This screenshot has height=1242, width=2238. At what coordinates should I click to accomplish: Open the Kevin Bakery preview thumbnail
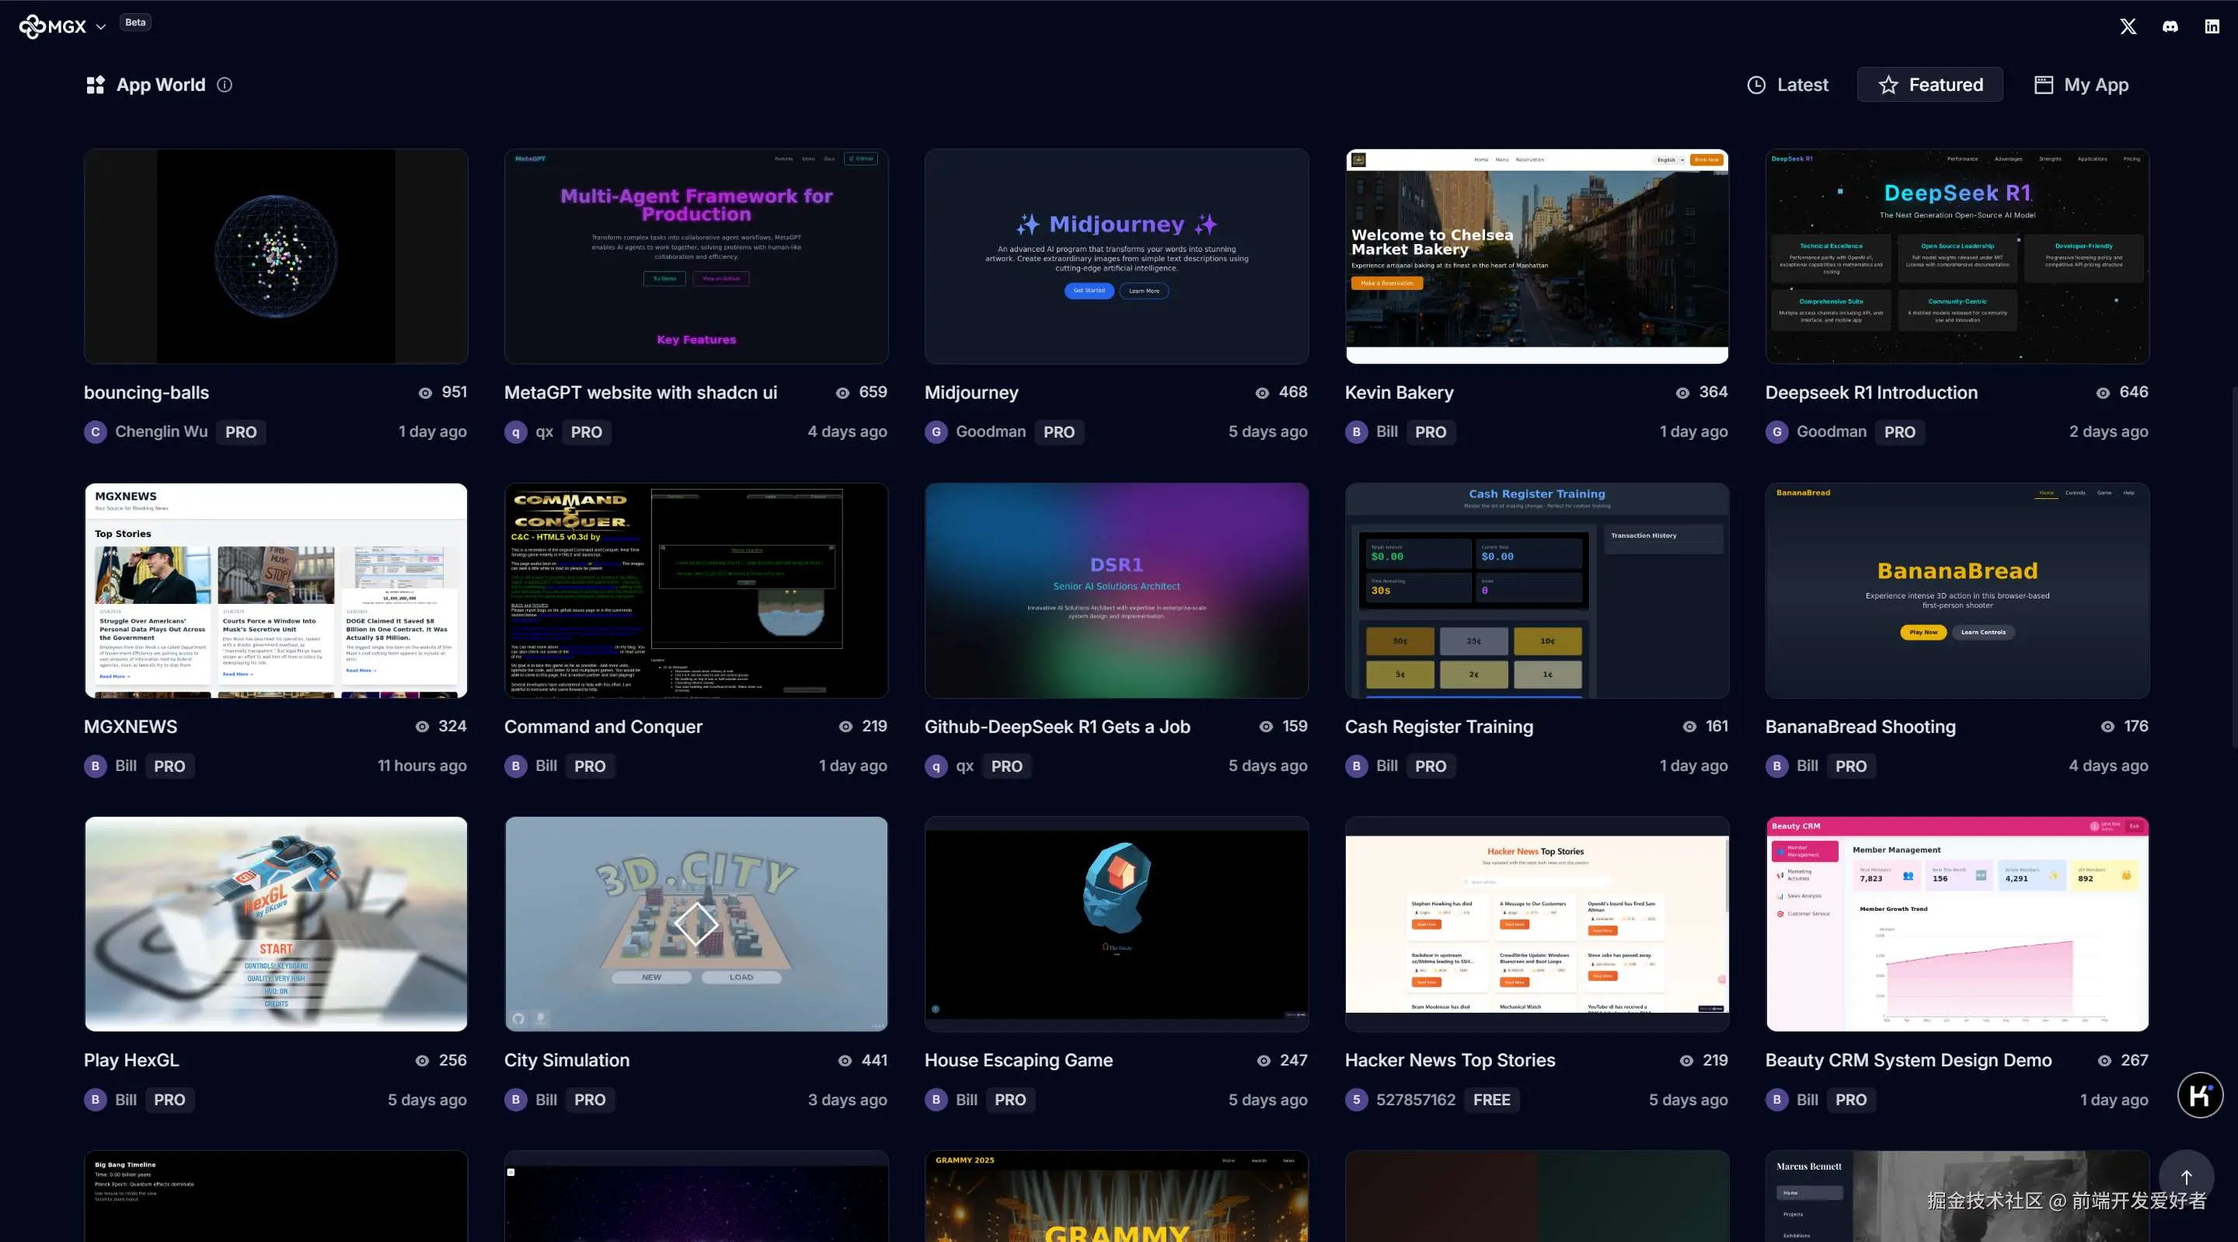point(1536,256)
